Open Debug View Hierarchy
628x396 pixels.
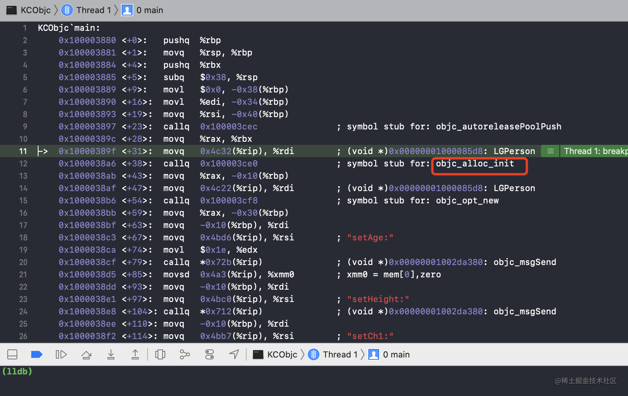pos(160,354)
